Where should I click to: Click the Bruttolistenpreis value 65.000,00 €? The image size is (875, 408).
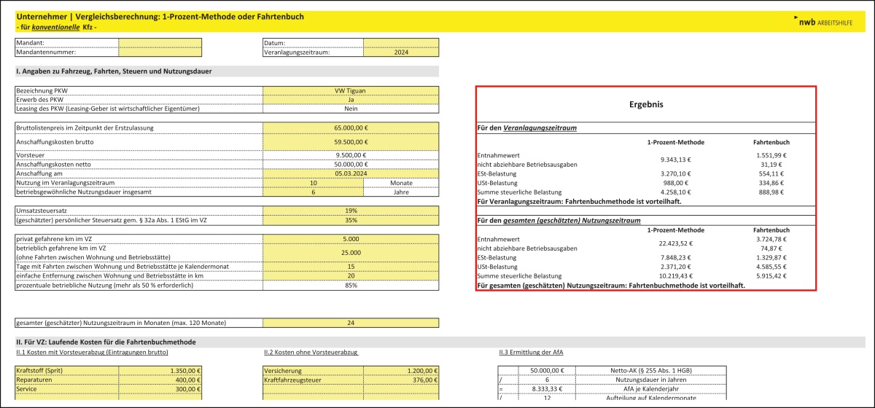[x=351, y=127]
